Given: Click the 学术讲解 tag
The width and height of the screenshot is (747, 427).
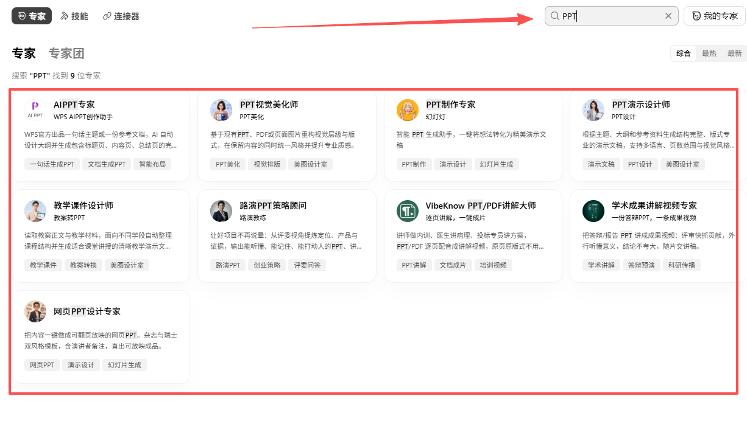Looking at the screenshot, I should tap(601, 265).
